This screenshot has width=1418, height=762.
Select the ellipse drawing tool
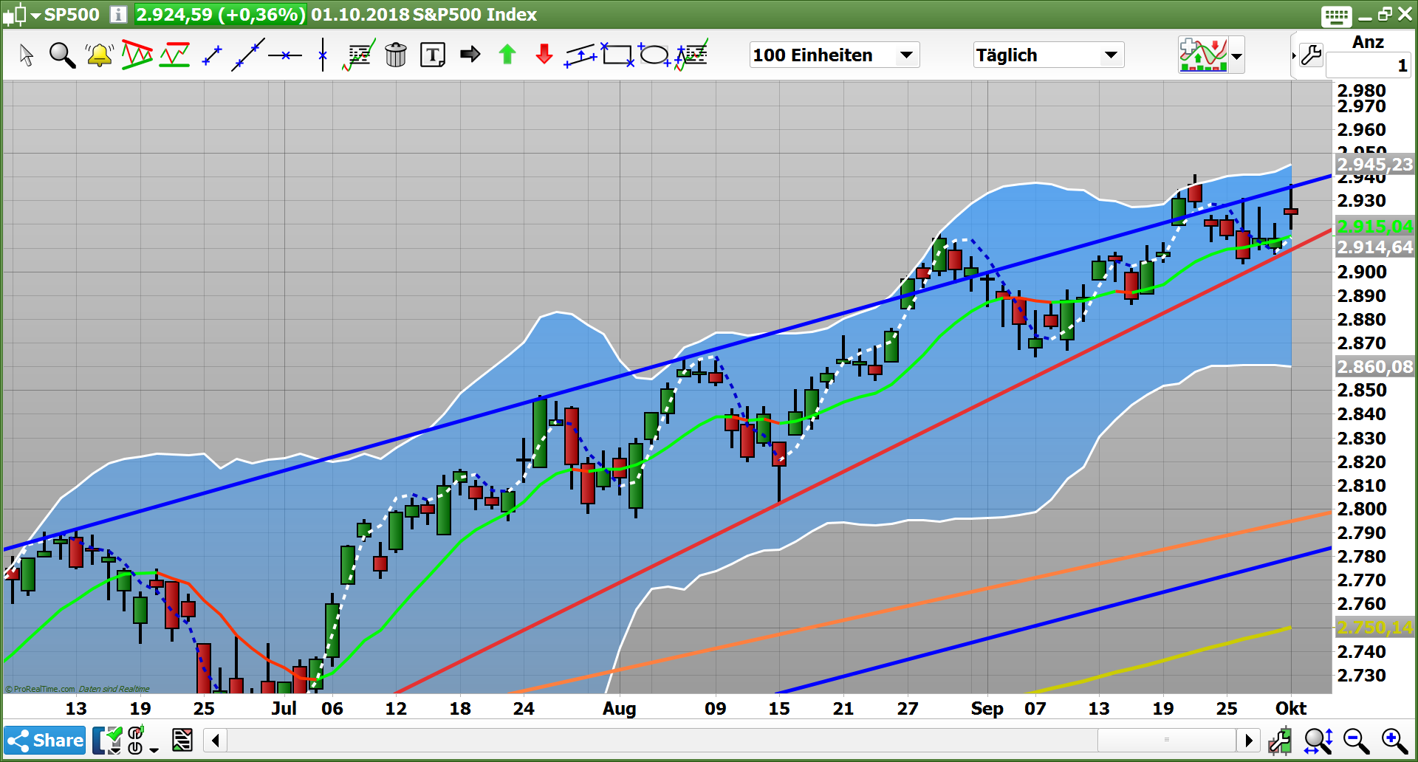tap(654, 55)
